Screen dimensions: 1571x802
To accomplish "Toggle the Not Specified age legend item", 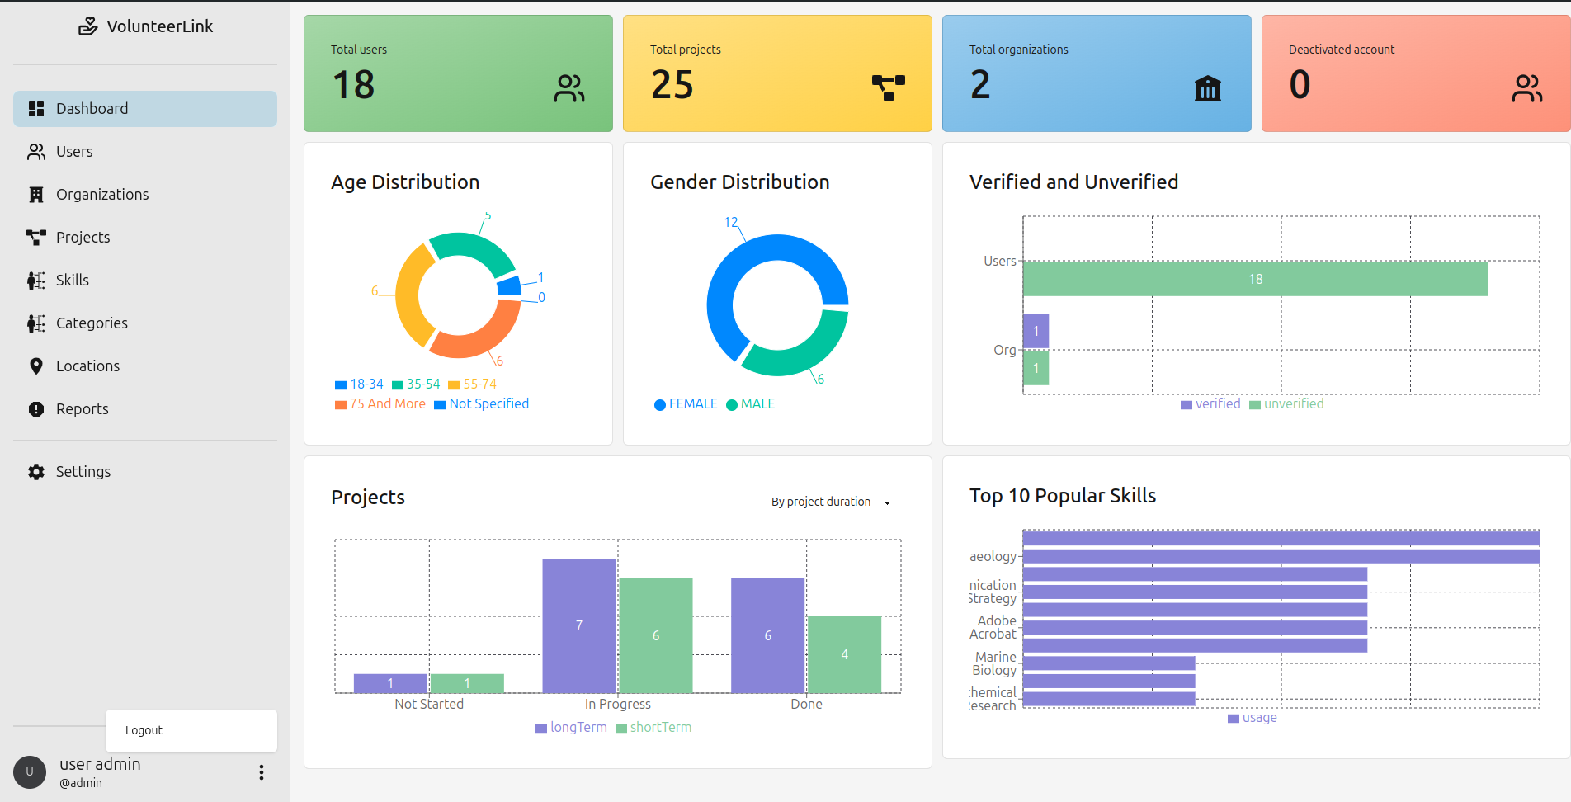I will [x=482, y=404].
